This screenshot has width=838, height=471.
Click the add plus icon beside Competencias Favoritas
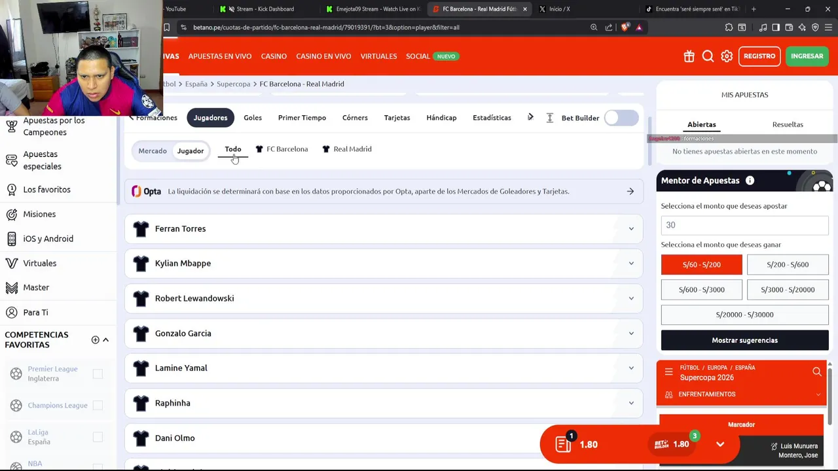95,340
